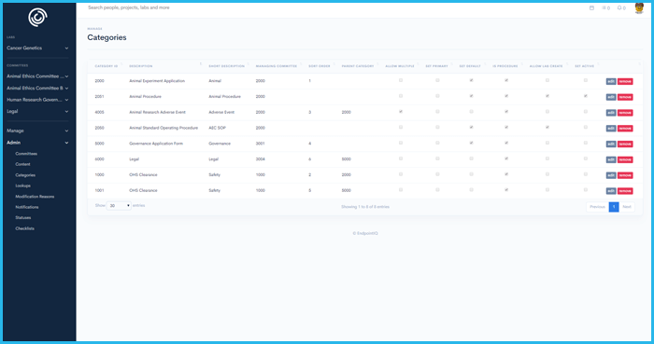Screen dimensions: 654x344
Task: Click the Adverse Event short description cell
Action: [x=221, y=112]
